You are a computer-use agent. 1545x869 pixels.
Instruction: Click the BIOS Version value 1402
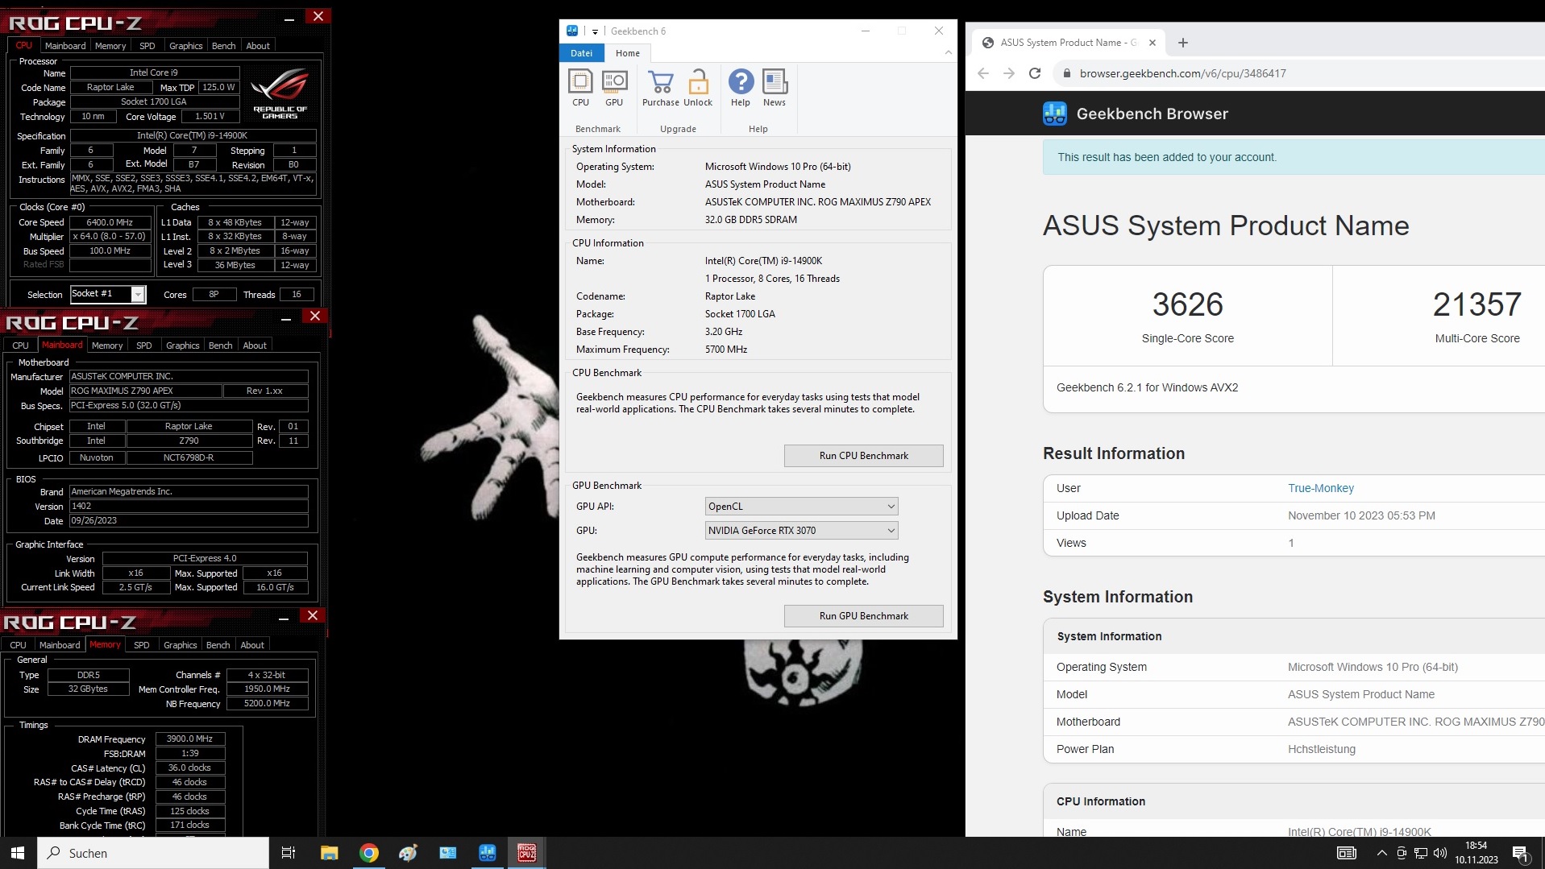click(x=189, y=506)
